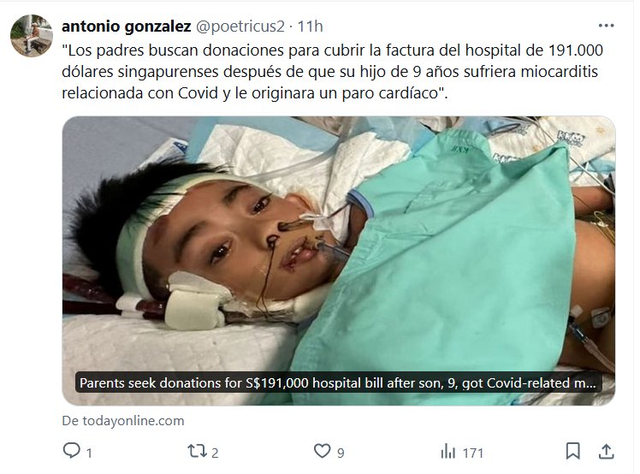Bookmark this tweet
Viewport: 640px width, 474px height.
pyautogui.click(x=572, y=452)
